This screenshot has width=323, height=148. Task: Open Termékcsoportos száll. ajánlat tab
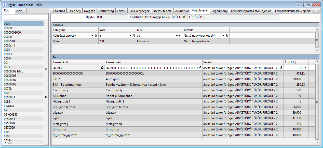(x=251, y=11)
